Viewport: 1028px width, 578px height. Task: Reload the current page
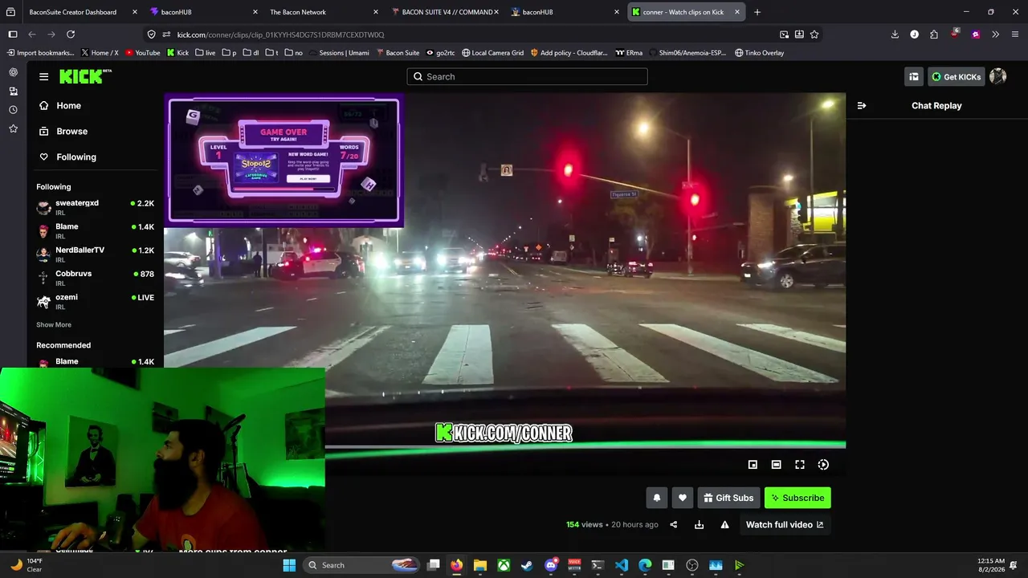click(71, 35)
